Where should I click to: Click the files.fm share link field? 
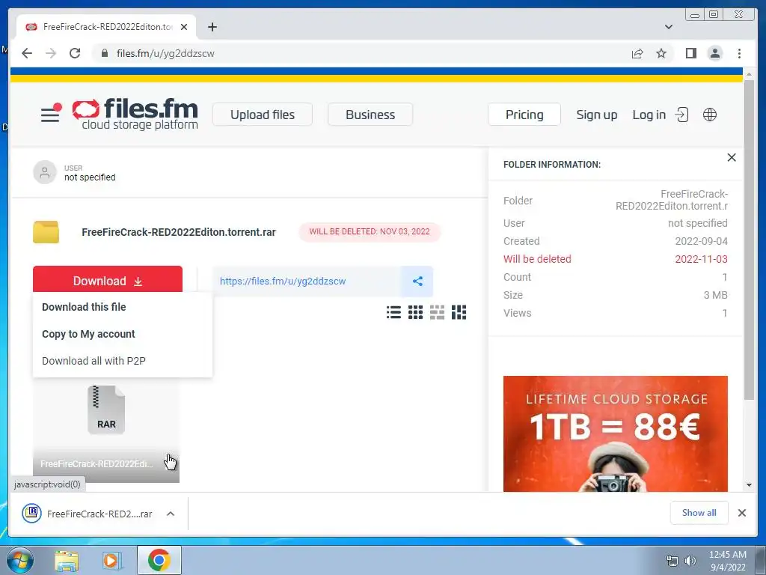[307, 282]
